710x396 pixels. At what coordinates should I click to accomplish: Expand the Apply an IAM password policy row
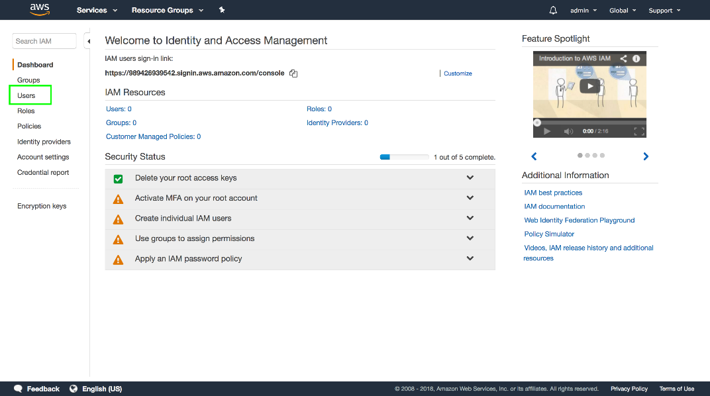470,258
